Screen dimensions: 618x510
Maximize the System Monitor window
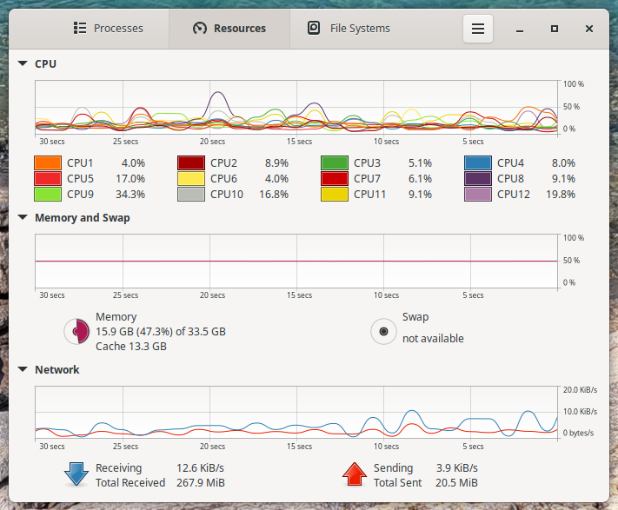[x=555, y=29]
